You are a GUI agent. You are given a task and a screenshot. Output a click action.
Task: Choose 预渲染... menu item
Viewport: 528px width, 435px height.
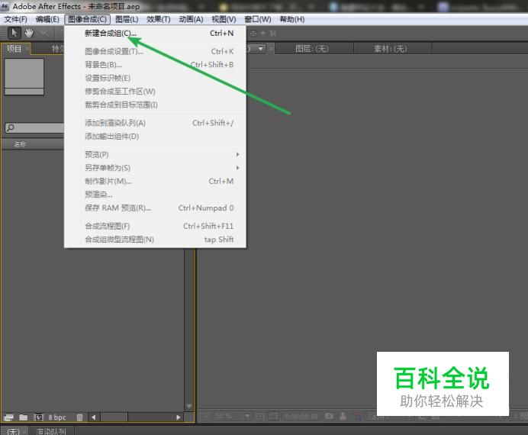tap(156, 195)
